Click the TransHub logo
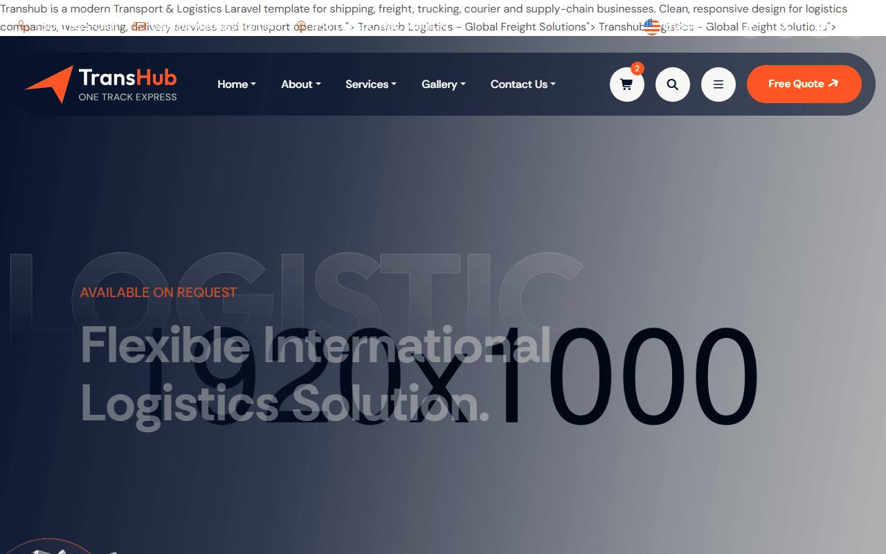The height and width of the screenshot is (554, 886). pos(101,84)
